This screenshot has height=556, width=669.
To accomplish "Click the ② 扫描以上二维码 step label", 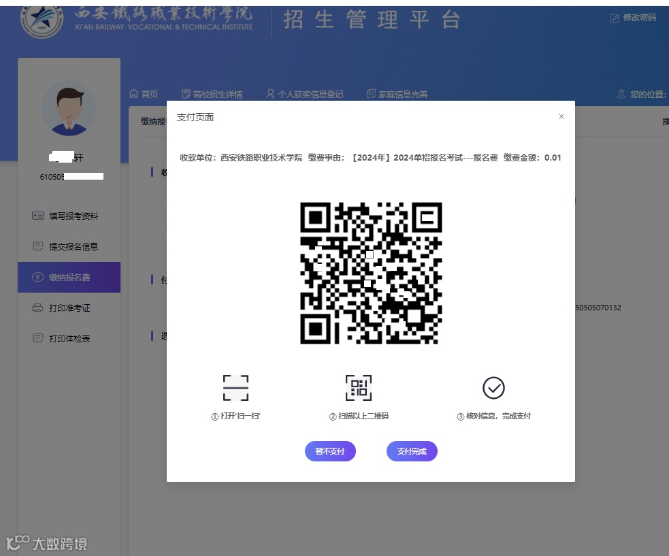I will coord(359,416).
